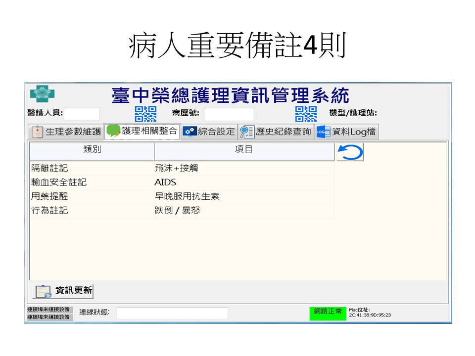This screenshot has width=475, height=356.
Task: Select the 用藥提醒 row
Action: (182, 196)
